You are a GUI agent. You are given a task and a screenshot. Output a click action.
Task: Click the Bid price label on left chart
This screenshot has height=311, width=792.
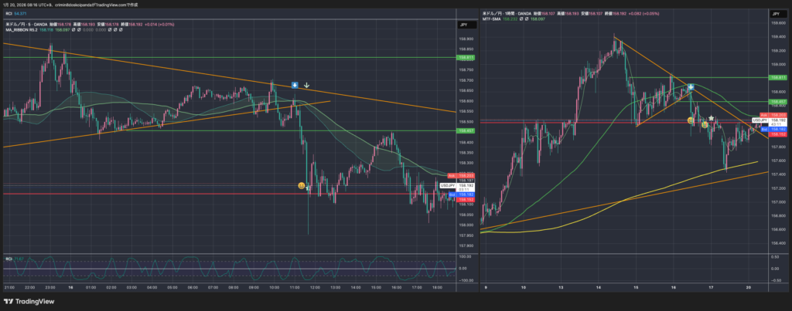tap(451, 194)
